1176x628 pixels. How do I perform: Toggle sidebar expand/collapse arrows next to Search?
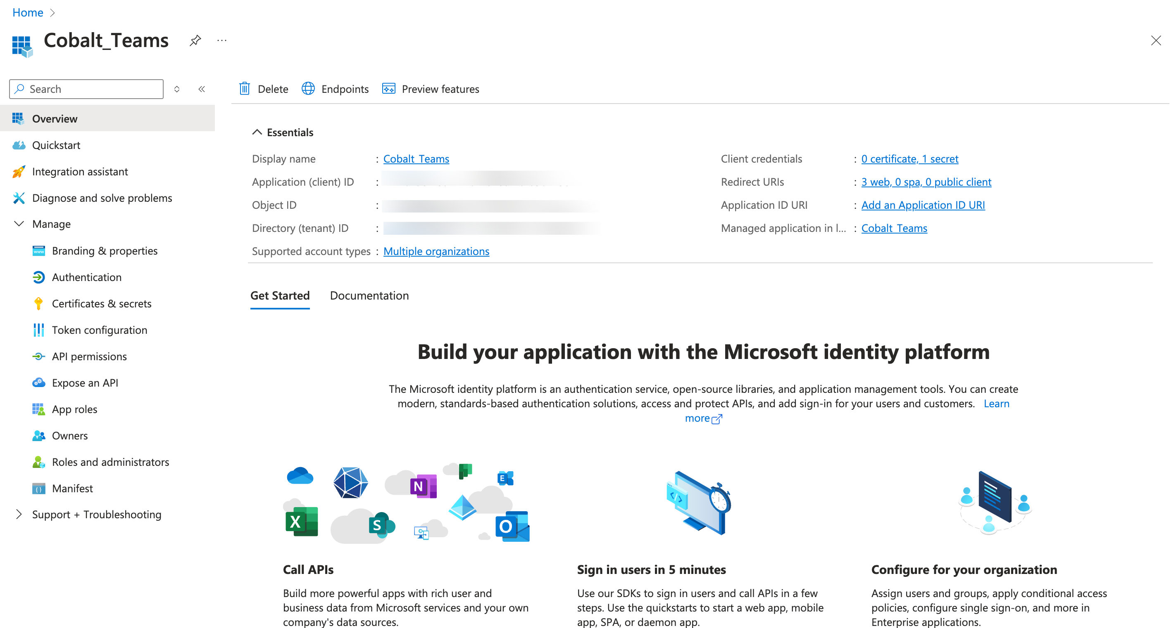pos(177,89)
